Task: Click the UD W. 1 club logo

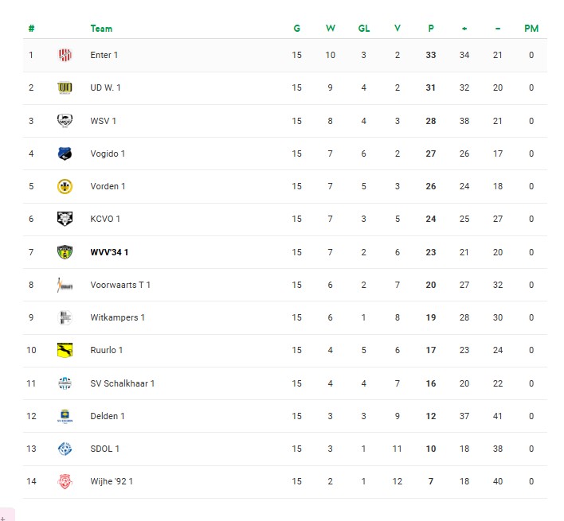Action: [x=65, y=87]
